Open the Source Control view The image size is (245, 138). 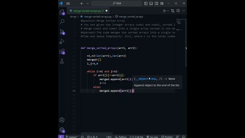[x=62, y=32]
